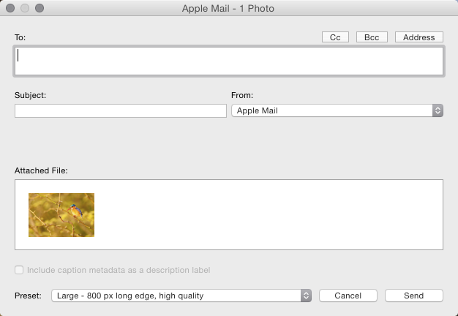Viewport: 458px width, 316px height.
Task: Click the zoom window control in title bar
Action: (x=40, y=8)
